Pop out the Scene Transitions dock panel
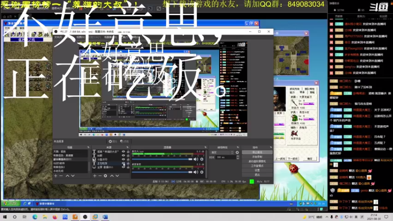The height and width of the screenshot is (221, 393). point(238,147)
